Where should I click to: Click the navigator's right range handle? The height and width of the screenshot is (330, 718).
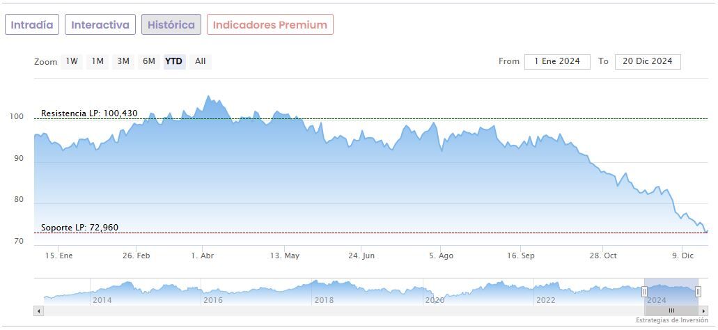pyautogui.click(x=698, y=292)
